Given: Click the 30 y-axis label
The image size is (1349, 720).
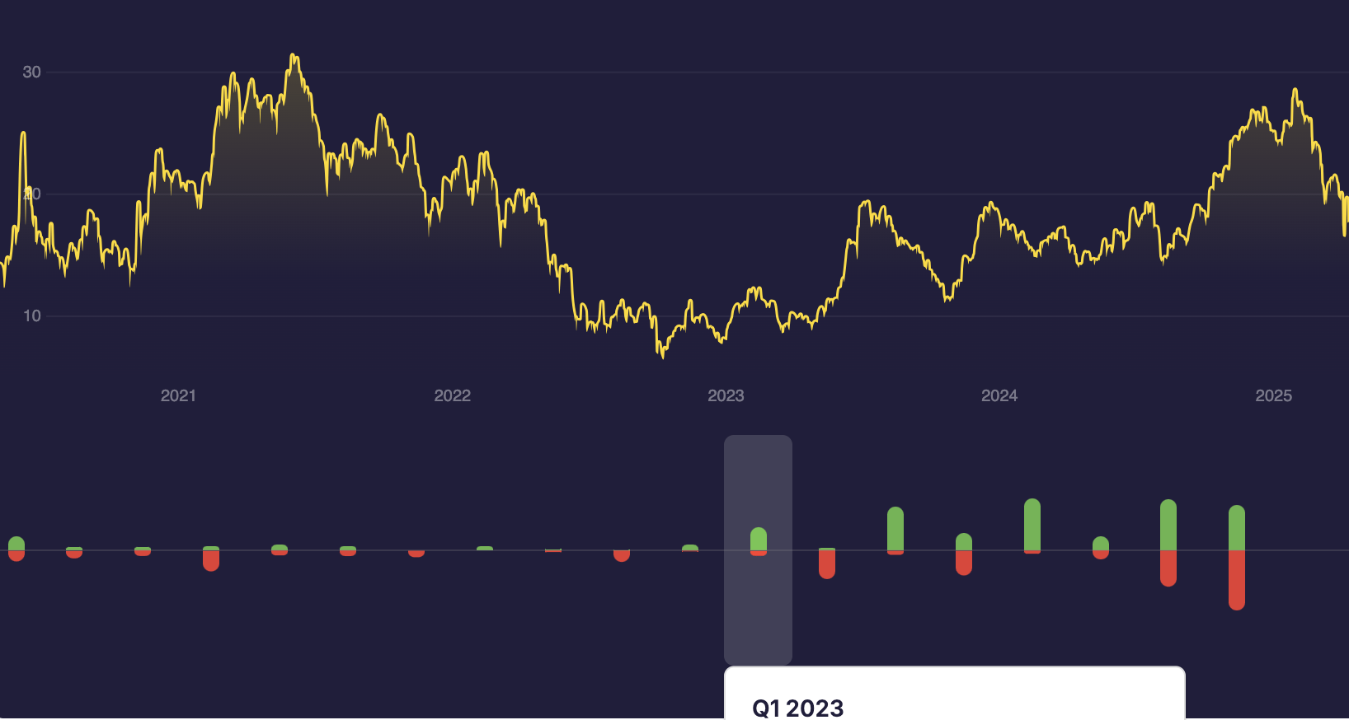Looking at the screenshot, I should 31,72.
